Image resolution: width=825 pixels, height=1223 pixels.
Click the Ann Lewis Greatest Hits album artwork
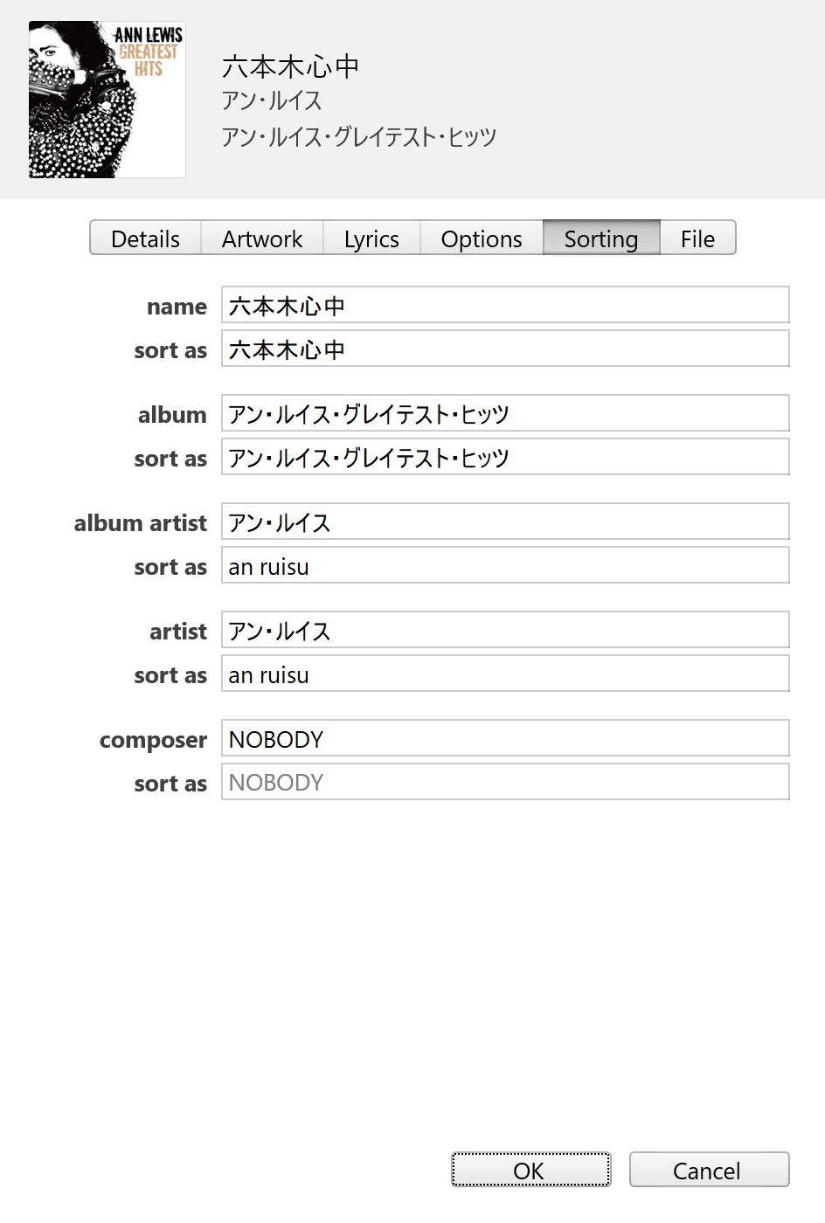point(107,100)
